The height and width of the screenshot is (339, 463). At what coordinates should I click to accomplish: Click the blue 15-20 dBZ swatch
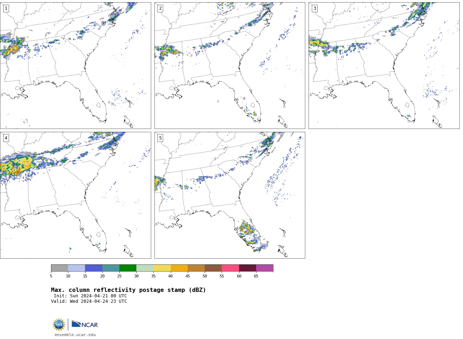pyautogui.click(x=94, y=268)
